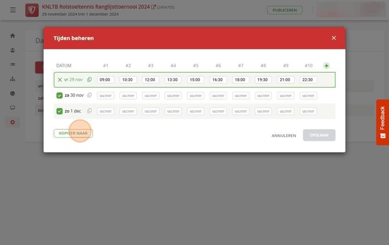Click the copy icon next to vr 29 nov
Viewport: 389px width, 245px height.
coord(89,80)
